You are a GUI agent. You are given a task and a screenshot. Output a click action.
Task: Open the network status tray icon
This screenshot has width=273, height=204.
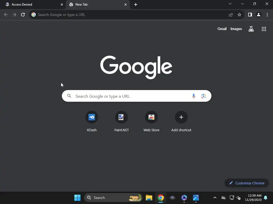point(232,198)
